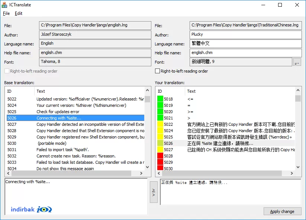The image size is (306, 220).
Task: Close the ICTranslate window
Action: click(297, 5)
